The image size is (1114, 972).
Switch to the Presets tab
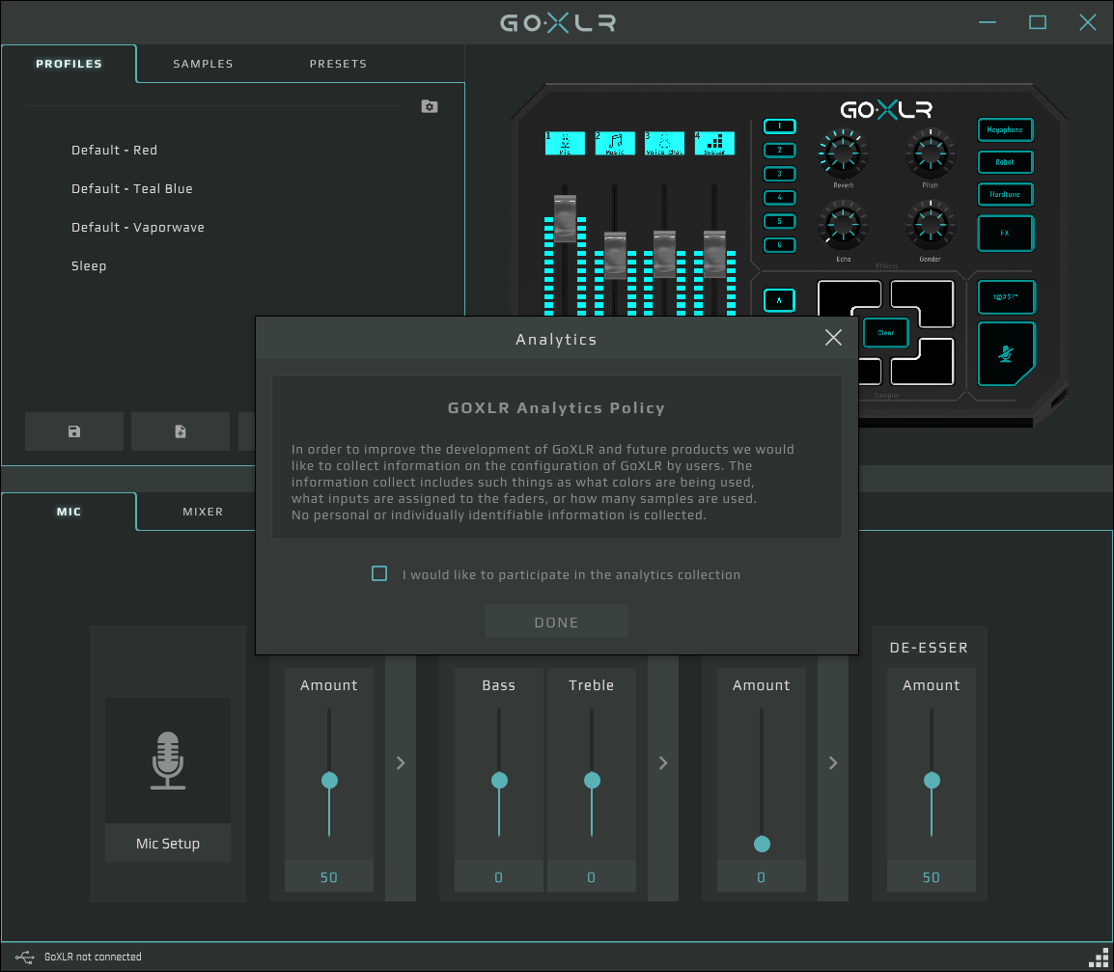[338, 64]
